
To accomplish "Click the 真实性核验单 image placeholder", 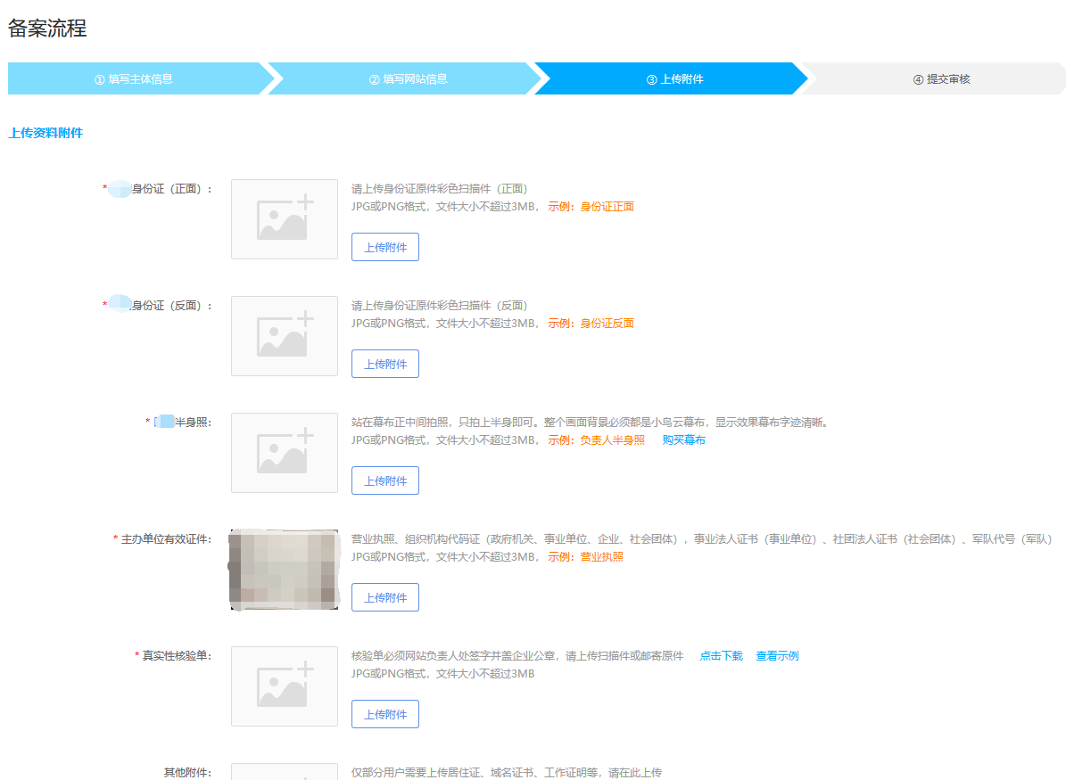I will coord(284,686).
